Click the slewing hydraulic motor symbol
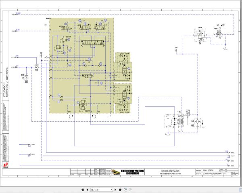 (174, 121)
